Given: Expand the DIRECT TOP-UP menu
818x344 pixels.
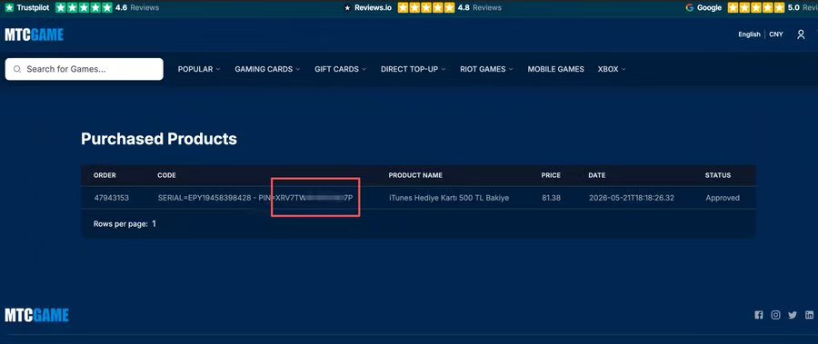Looking at the screenshot, I should click(x=414, y=69).
